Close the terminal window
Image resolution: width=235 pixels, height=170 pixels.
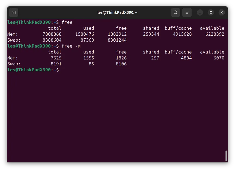coord(222,12)
